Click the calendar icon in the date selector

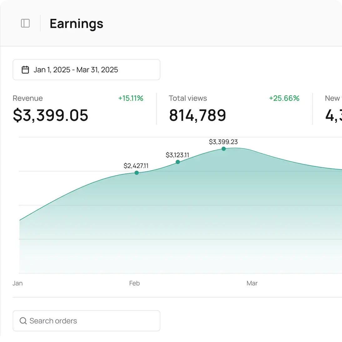pos(26,70)
